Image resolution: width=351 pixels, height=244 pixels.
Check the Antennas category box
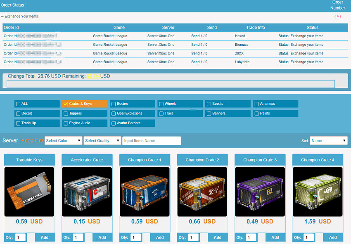point(256,104)
